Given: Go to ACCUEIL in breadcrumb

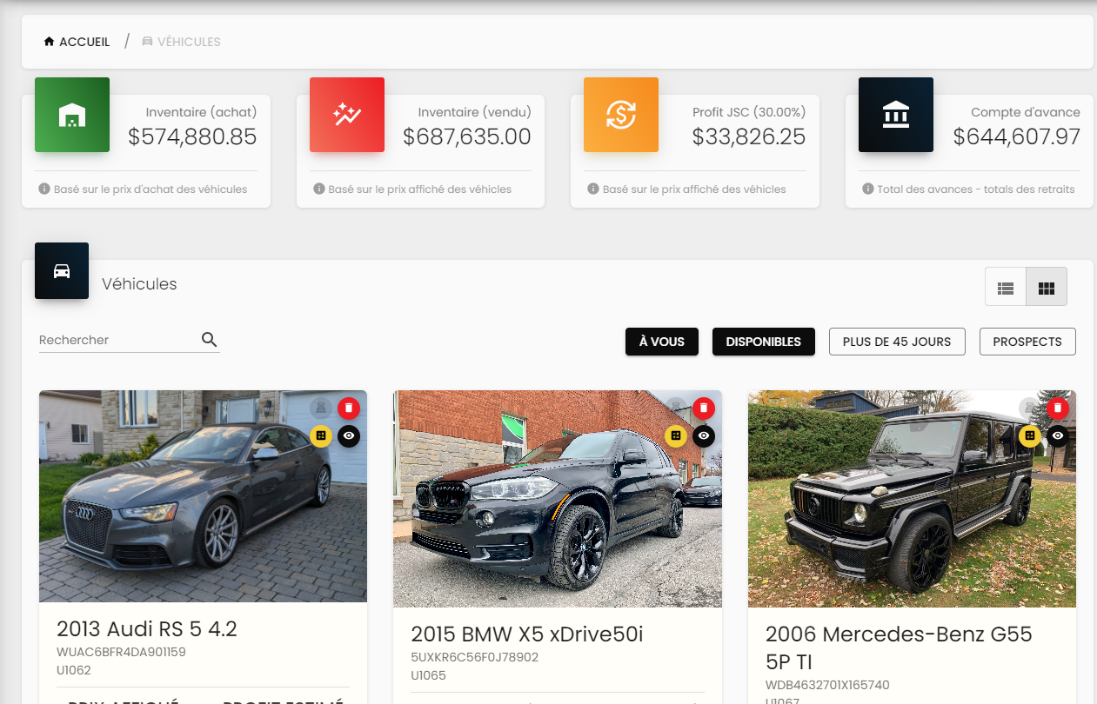Looking at the screenshot, I should (84, 42).
